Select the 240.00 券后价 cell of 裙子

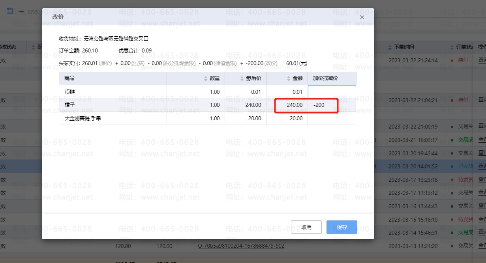[x=246, y=105]
